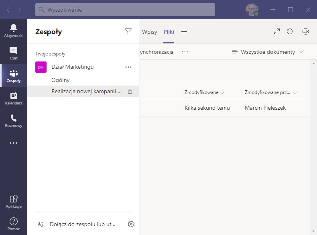Image resolution: width=317 pixels, height=235 pixels.
Task: Add a new tab with plus icon
Action: (x=184, y=32)
